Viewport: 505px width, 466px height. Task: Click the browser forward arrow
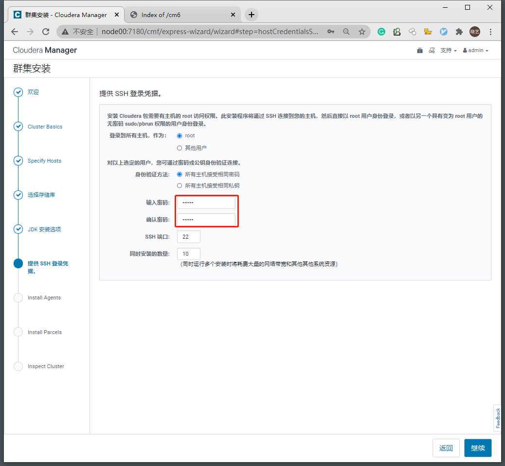click(30, 32)
